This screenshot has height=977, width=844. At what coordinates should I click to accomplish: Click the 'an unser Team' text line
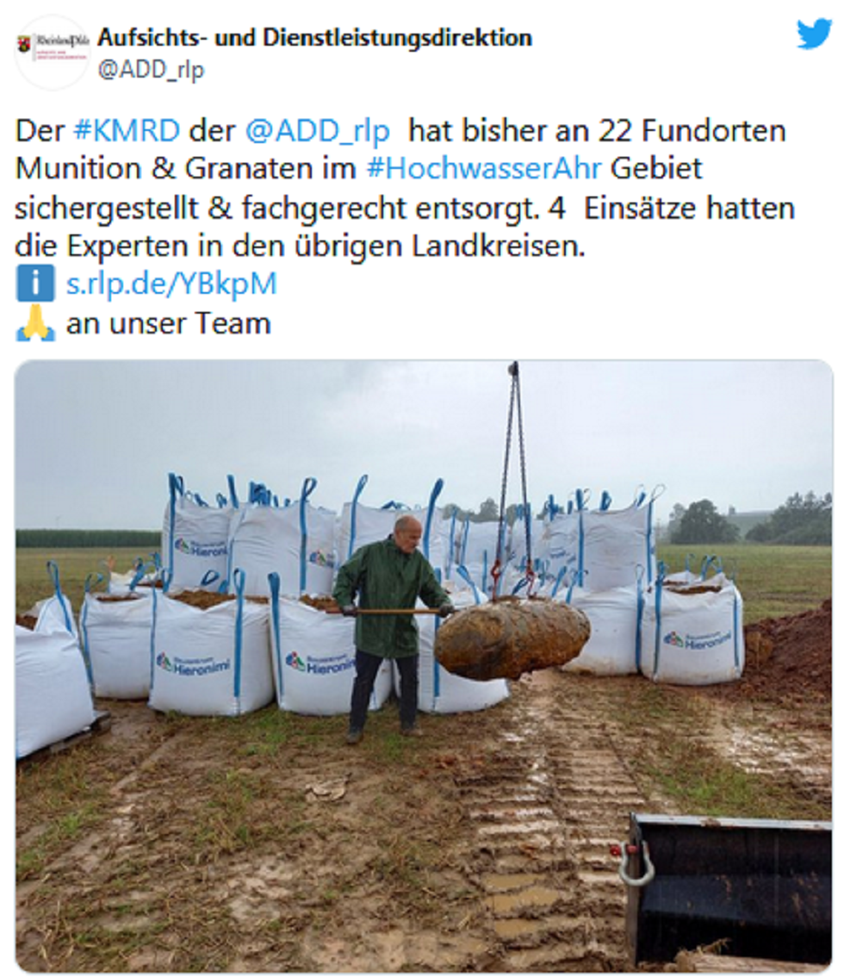tap(168, 323)
